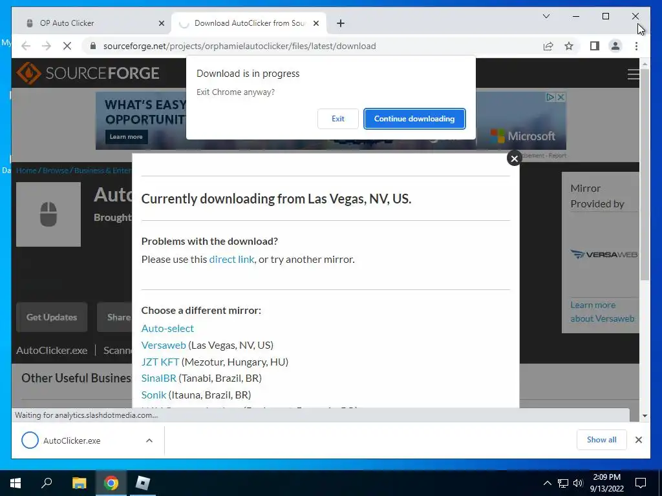The image size is (662, 496).
Task: Close the downloads bar
Action: (638, 440)
